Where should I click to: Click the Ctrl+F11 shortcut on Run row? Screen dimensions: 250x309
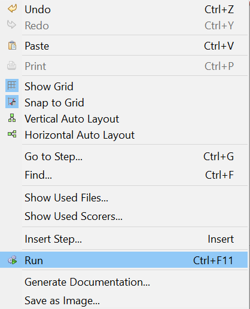213,261
